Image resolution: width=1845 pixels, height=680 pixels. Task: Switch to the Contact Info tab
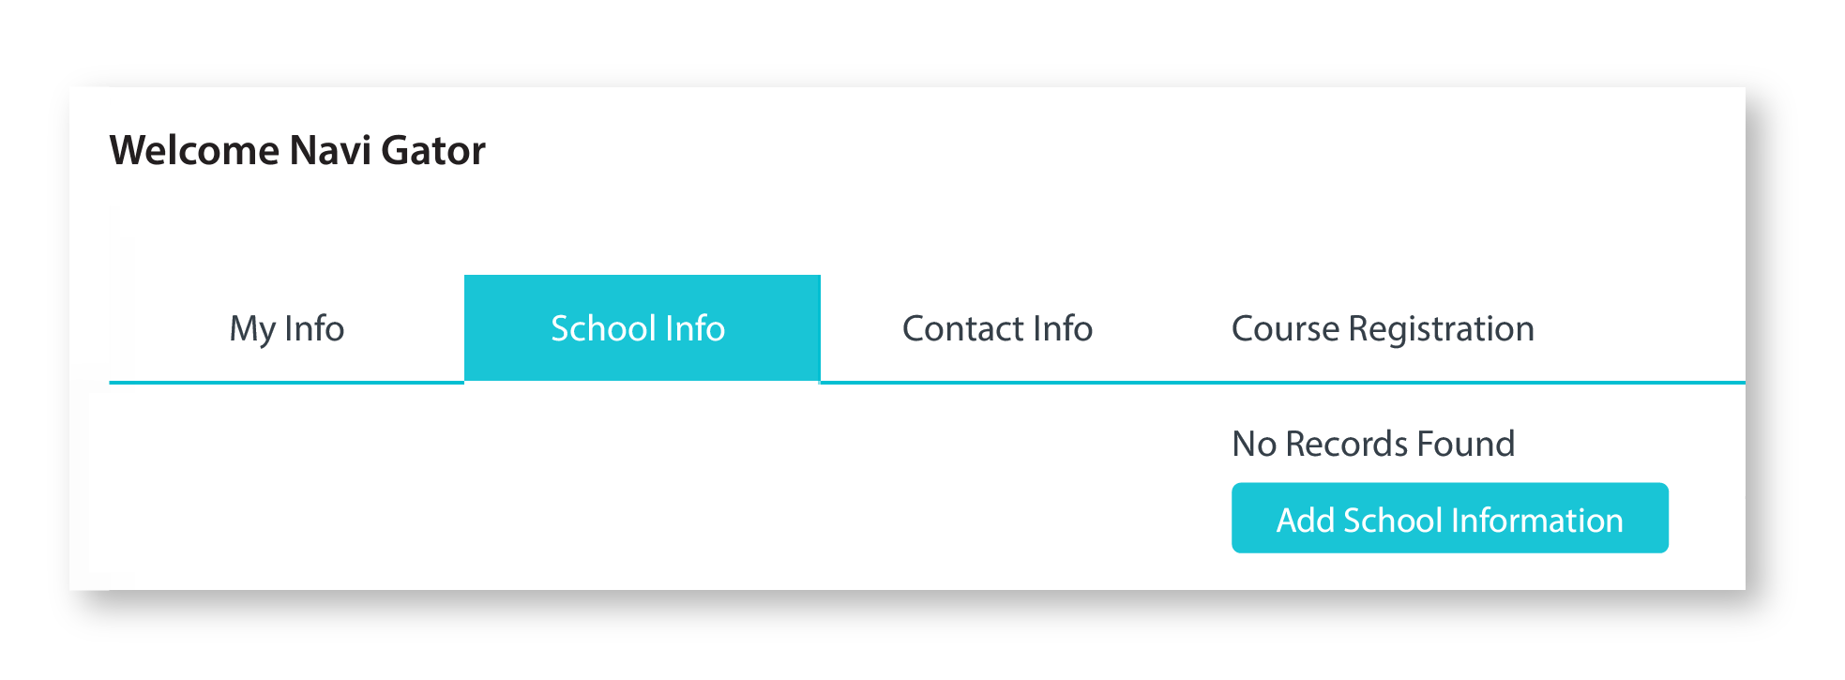[x=997, y=329]
